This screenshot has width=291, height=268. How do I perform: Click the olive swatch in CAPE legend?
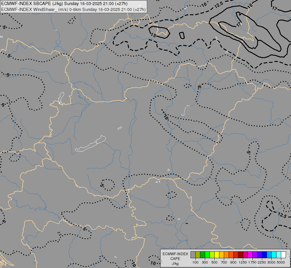pos(198,255)
